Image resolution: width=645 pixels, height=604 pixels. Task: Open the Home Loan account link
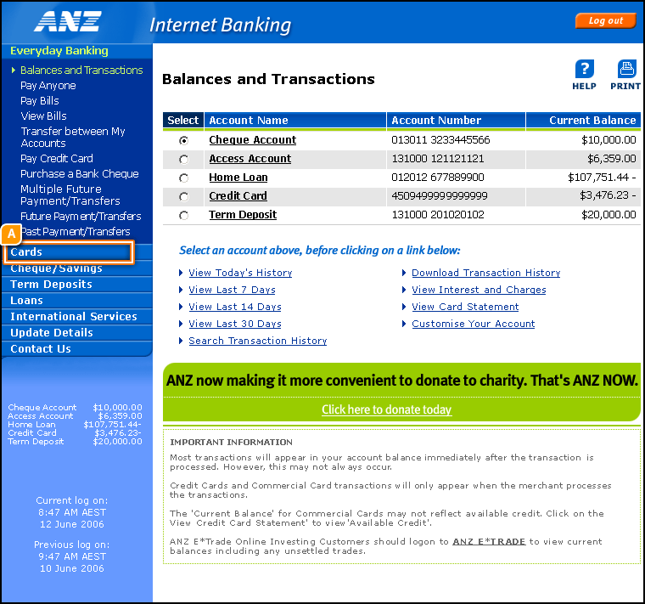(238, 178)
